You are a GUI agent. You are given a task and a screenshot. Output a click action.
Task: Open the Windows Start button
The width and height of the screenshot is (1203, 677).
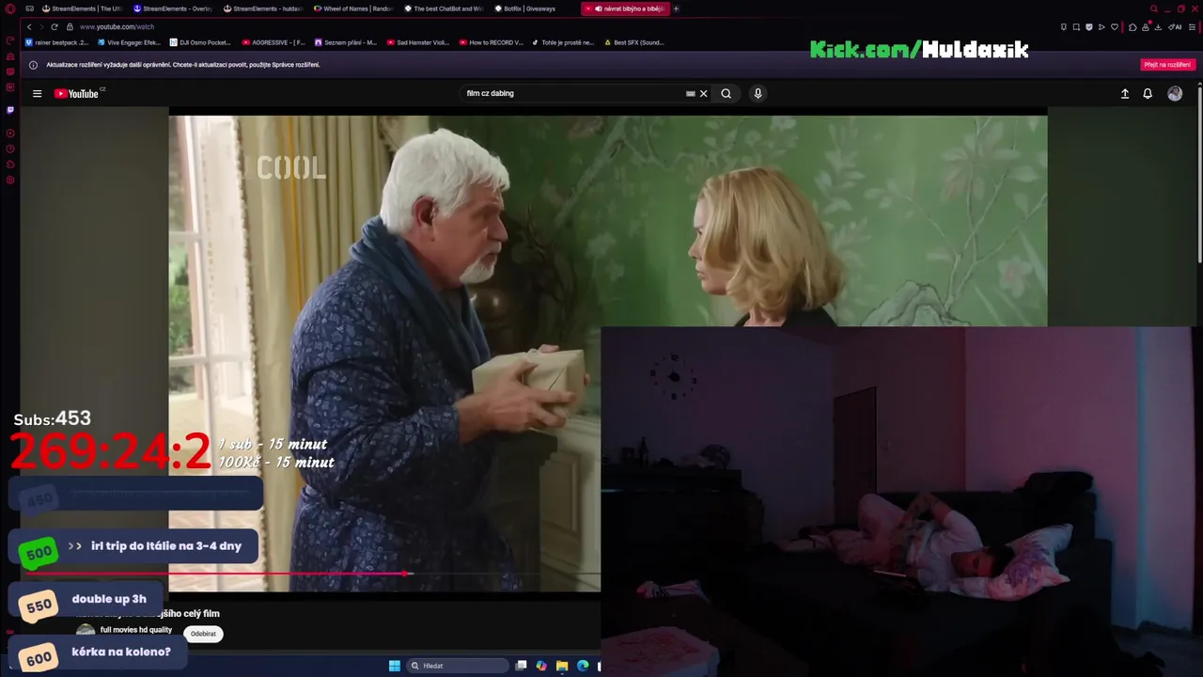pyautogui.click(x=395, y=666)
